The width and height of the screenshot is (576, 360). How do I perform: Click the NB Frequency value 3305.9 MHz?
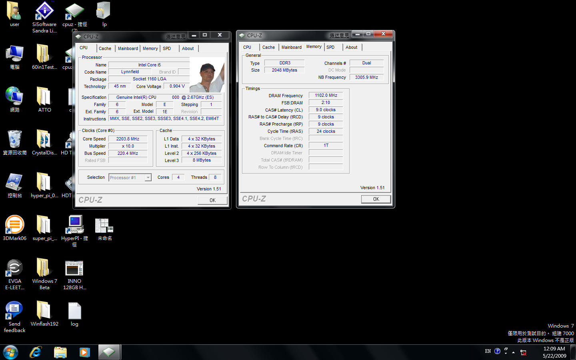point(366,77)
